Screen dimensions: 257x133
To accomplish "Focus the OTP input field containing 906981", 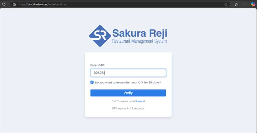I will click(x=128, y=73).
